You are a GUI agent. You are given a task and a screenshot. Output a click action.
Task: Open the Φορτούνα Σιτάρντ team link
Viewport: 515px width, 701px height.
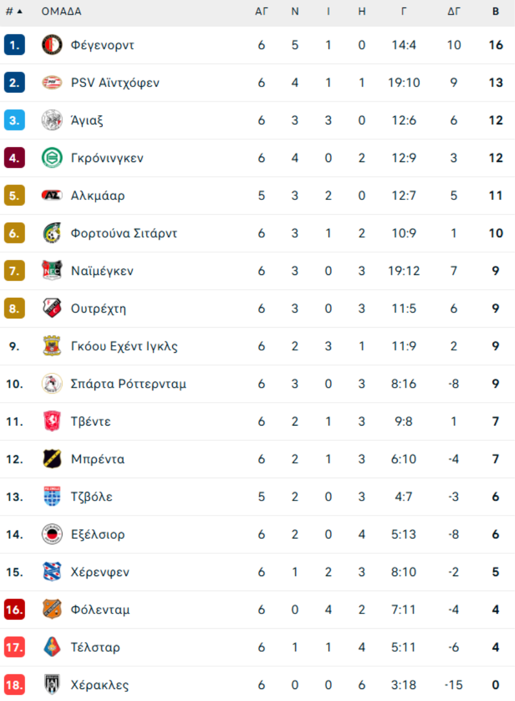click(124, 233)
